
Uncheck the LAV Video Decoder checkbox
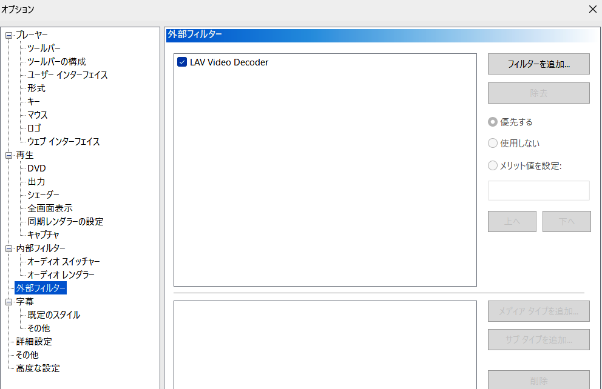182,62
